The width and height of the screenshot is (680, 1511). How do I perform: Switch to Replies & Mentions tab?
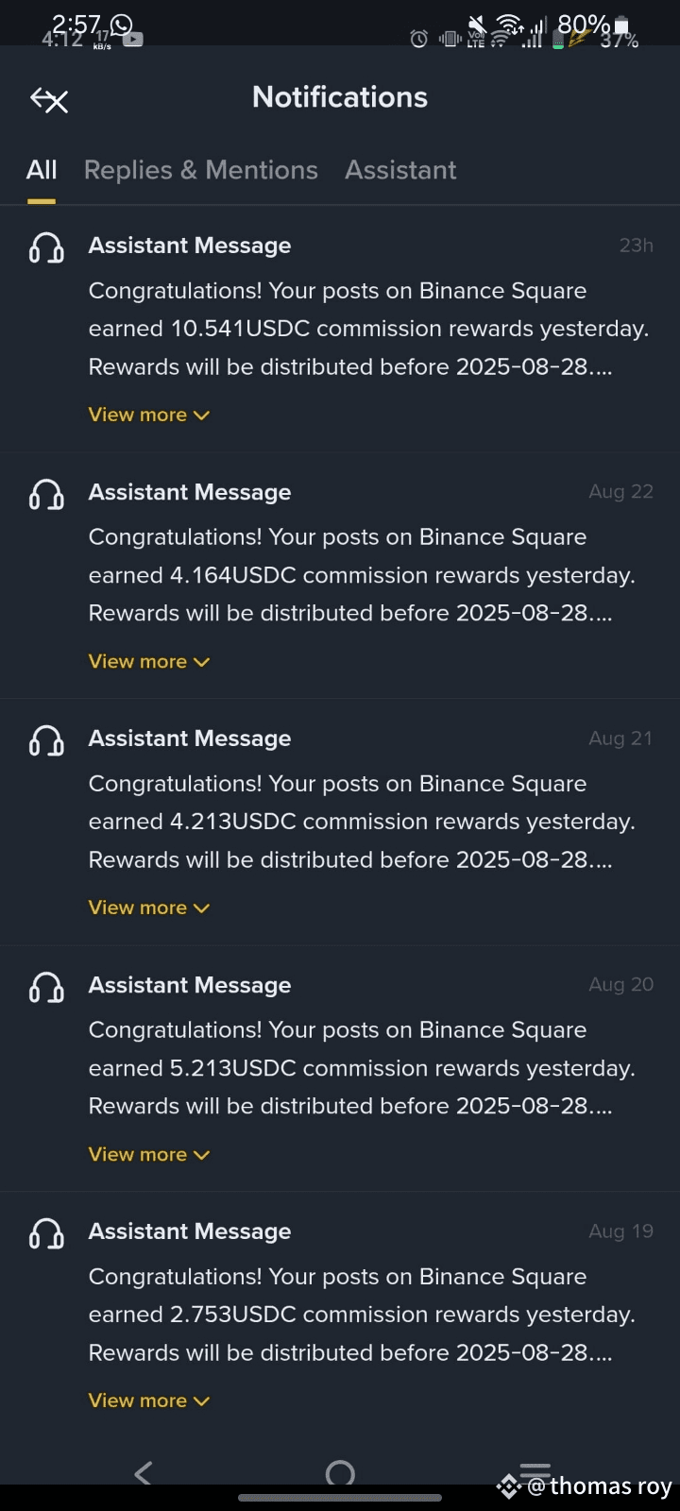coord(200,170)
